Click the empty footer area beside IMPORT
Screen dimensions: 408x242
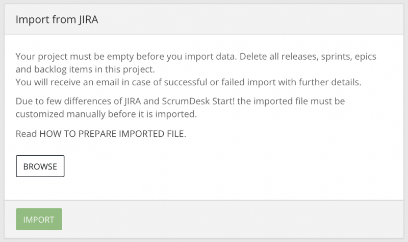click(x=229, y=220)
